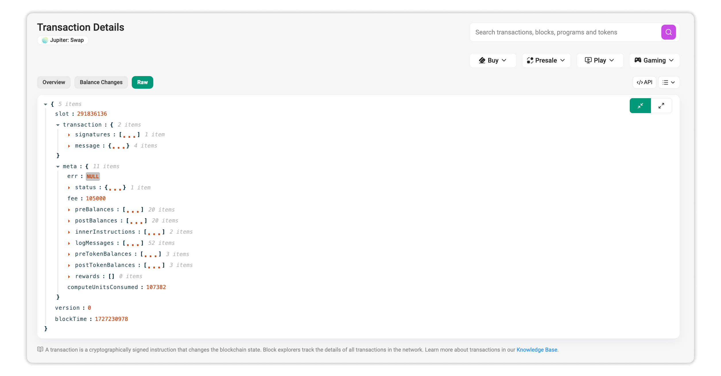Expand the logMessages array
721x376 pixels.
69,243
